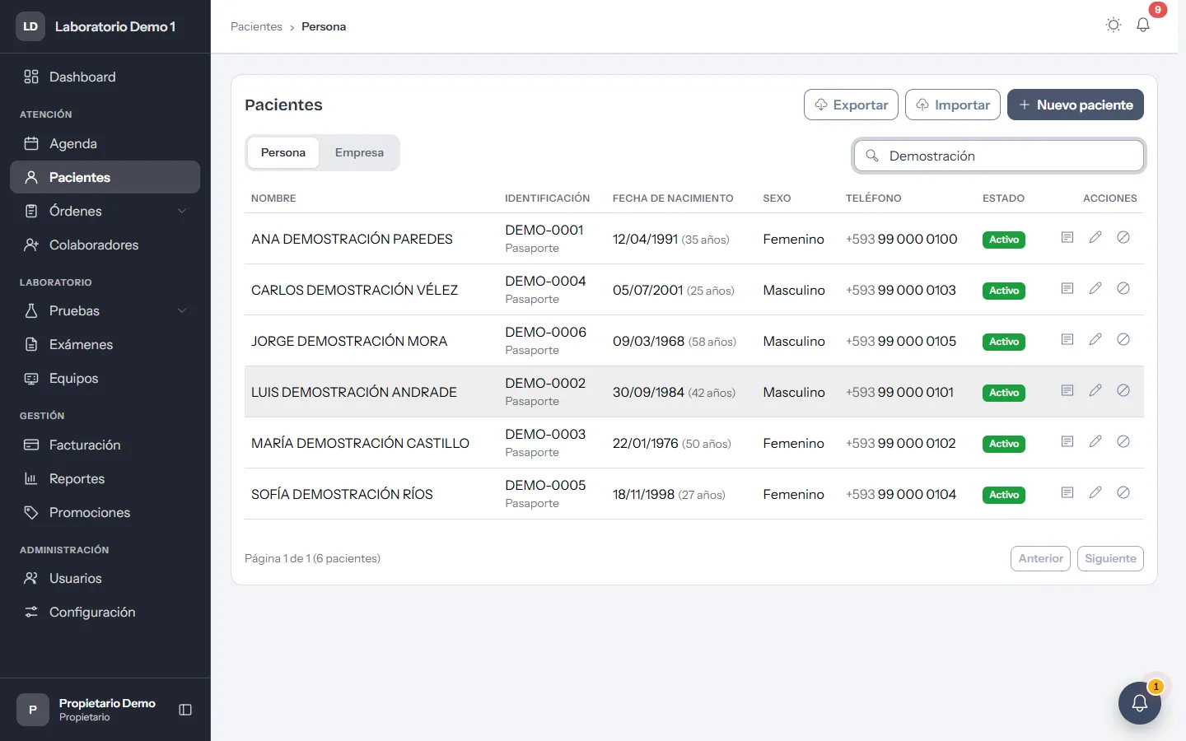Go to Facturación
1186x741 pixels.
click(105, 445)
